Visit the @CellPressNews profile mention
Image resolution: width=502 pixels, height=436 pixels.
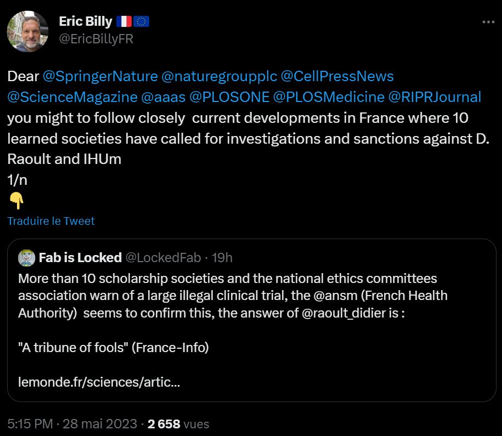tap(337, 76)
